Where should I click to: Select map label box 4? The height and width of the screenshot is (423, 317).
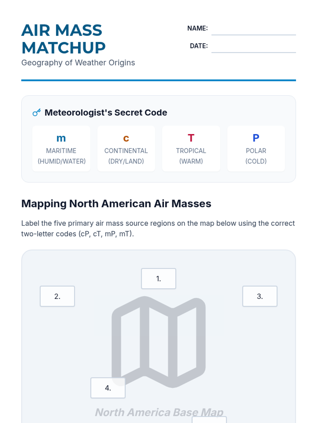(108, 388)
